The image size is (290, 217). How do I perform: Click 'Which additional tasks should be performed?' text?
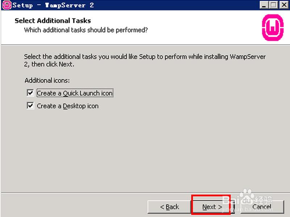click(x=86, y=30)
